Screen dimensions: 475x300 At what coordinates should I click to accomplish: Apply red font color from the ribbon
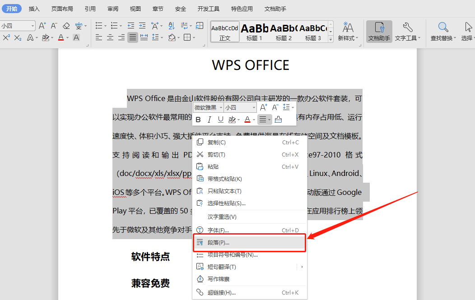(x=61, y=37)
